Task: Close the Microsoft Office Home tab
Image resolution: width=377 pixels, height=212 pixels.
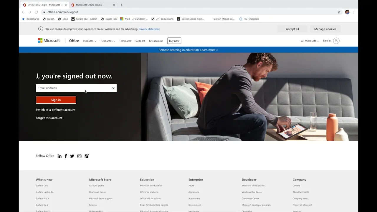Action: (x=114, y=5)
